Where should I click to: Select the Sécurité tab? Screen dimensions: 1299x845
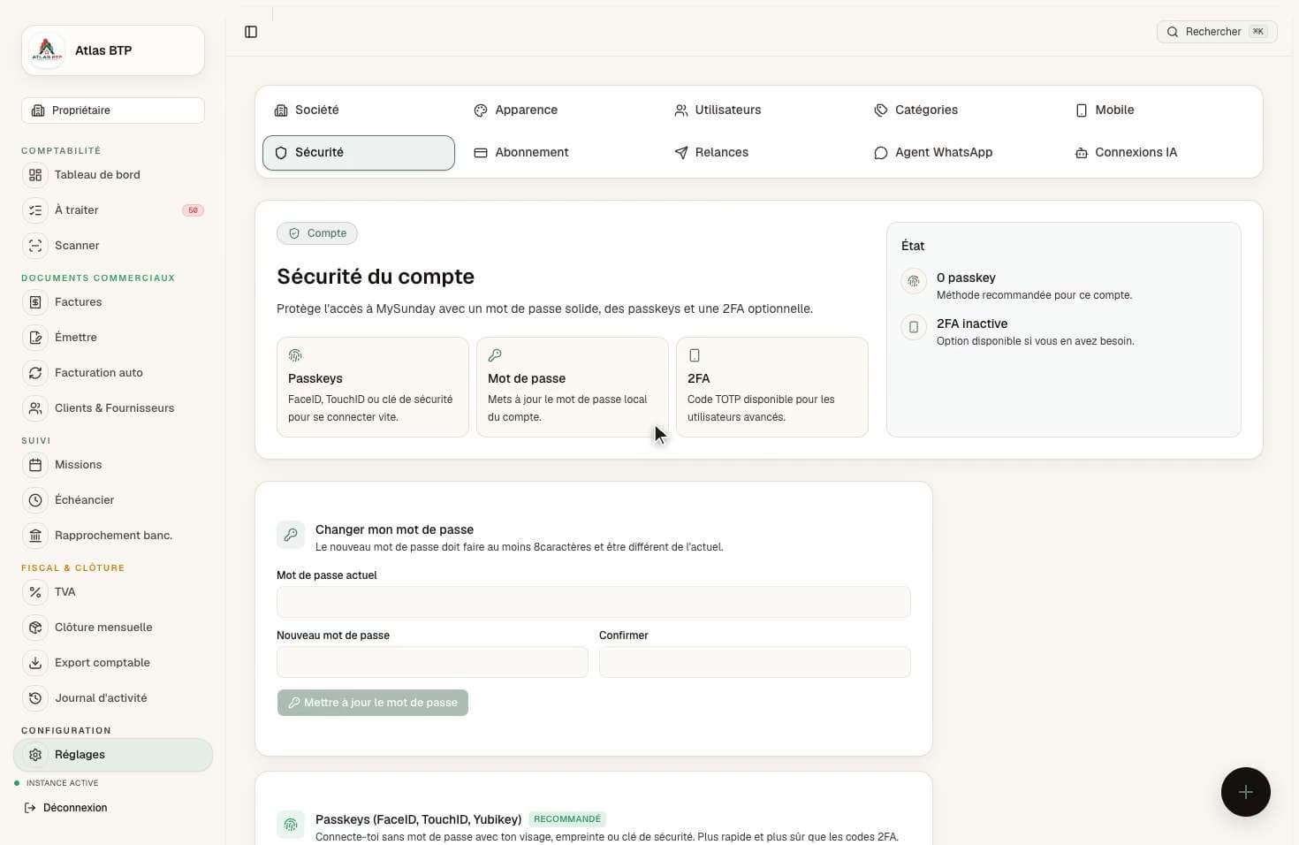coord(359,153)
